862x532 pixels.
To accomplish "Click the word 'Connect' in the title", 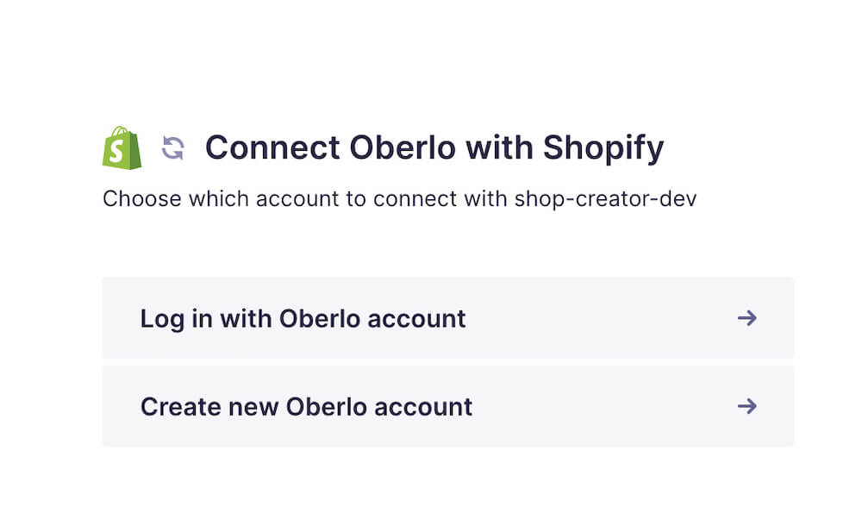I will 272,148.
